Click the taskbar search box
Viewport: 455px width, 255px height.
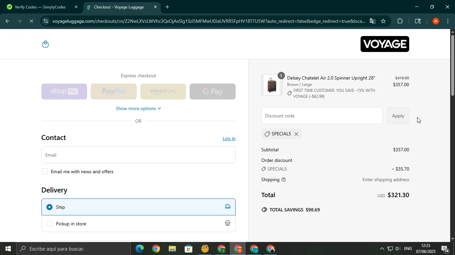pos(74,249)
